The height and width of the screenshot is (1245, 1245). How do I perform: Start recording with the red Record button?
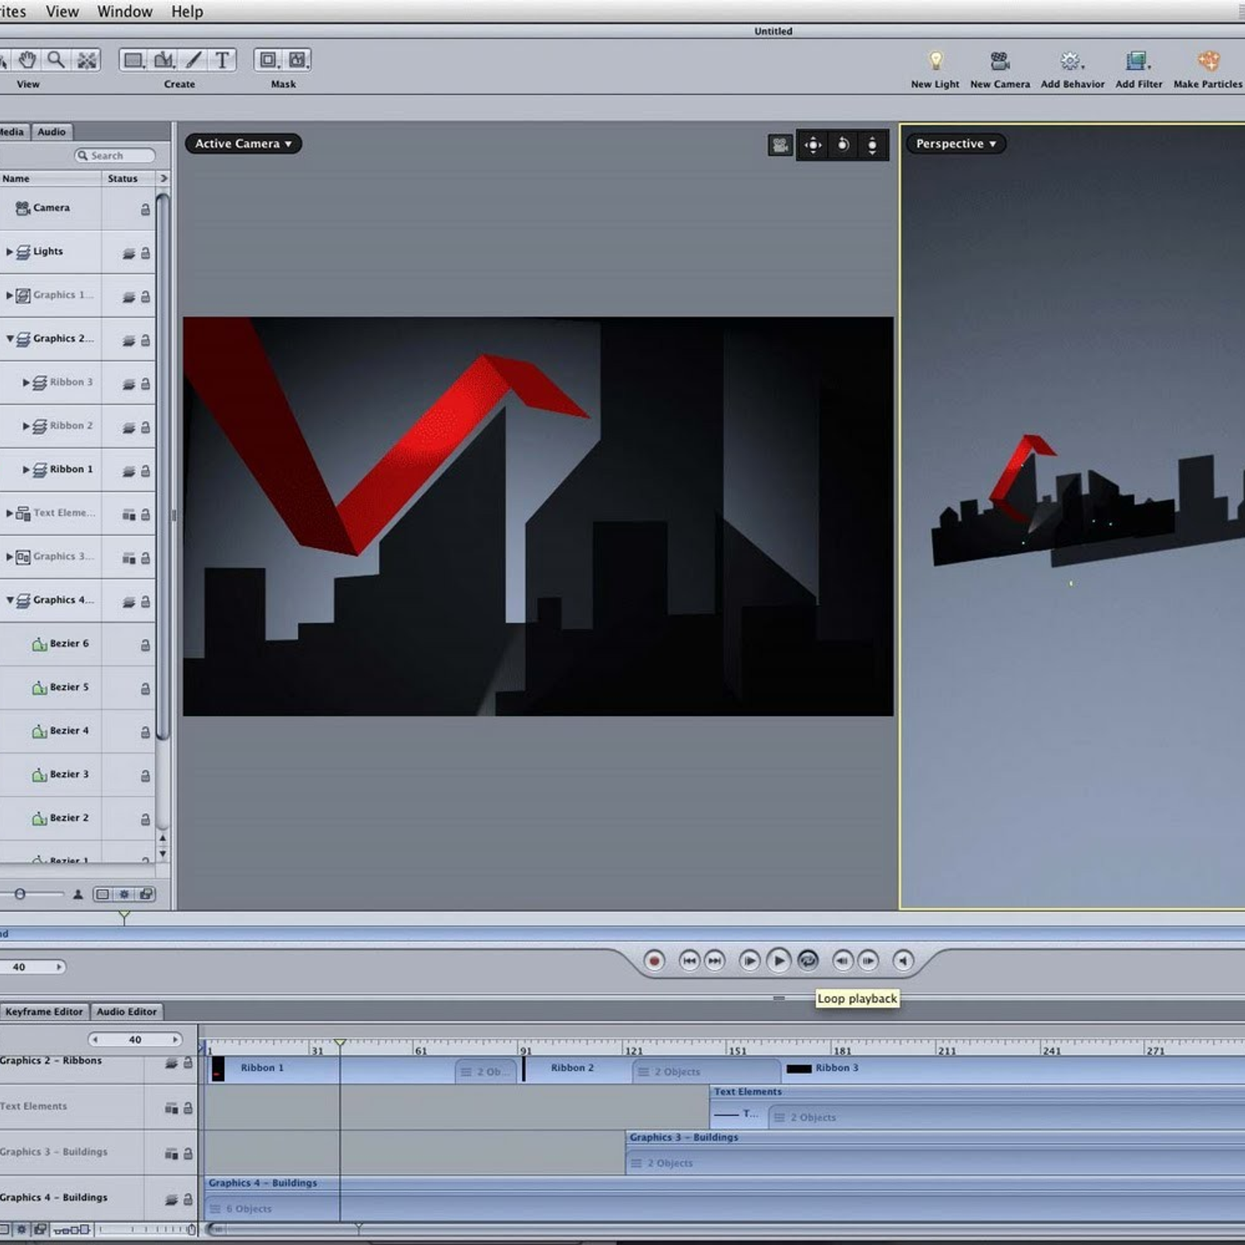pos(654,961)
